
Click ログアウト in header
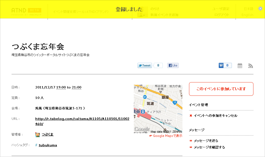click(x=222, y=15)
